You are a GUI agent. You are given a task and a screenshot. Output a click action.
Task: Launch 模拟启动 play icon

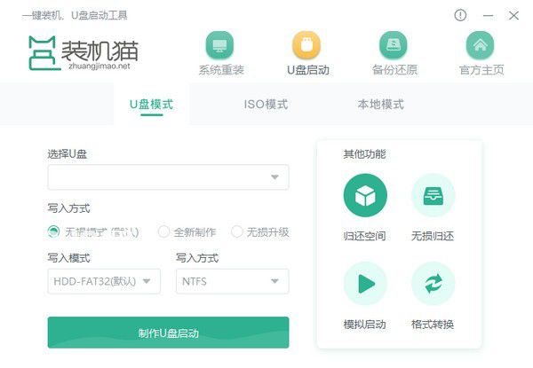pos(365,284)
